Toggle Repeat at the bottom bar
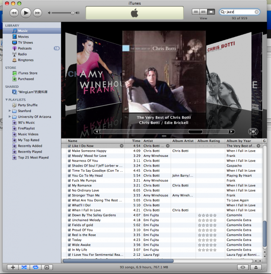Screen dimensions: 271x274 (36, 267)
